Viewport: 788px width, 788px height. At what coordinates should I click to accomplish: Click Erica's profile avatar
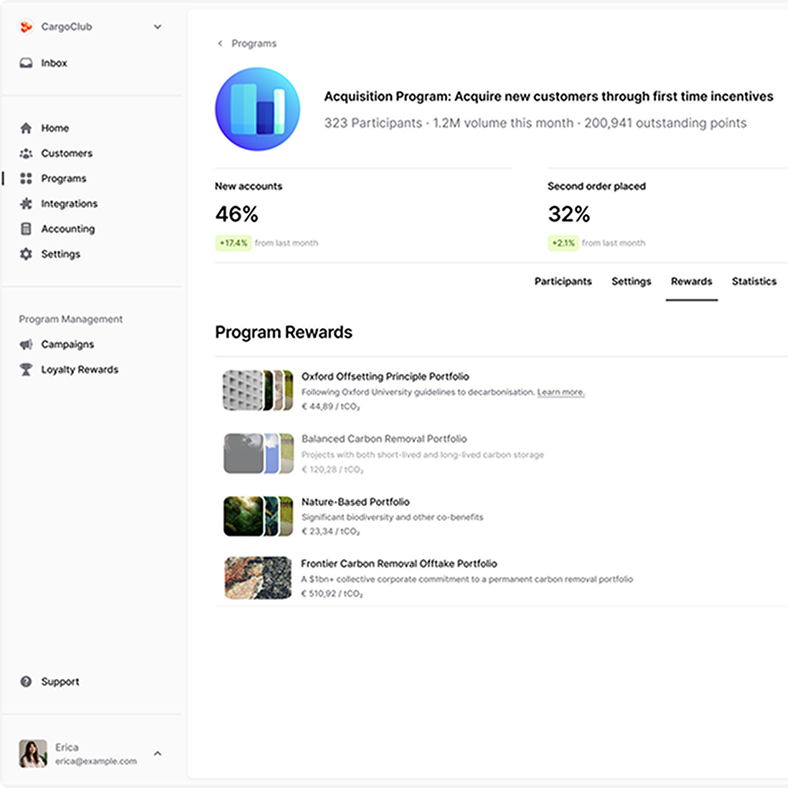(x=33, y=754)
